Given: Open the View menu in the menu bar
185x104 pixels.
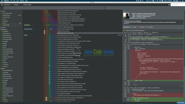Looking at the screenshot, I should [17, 1].
